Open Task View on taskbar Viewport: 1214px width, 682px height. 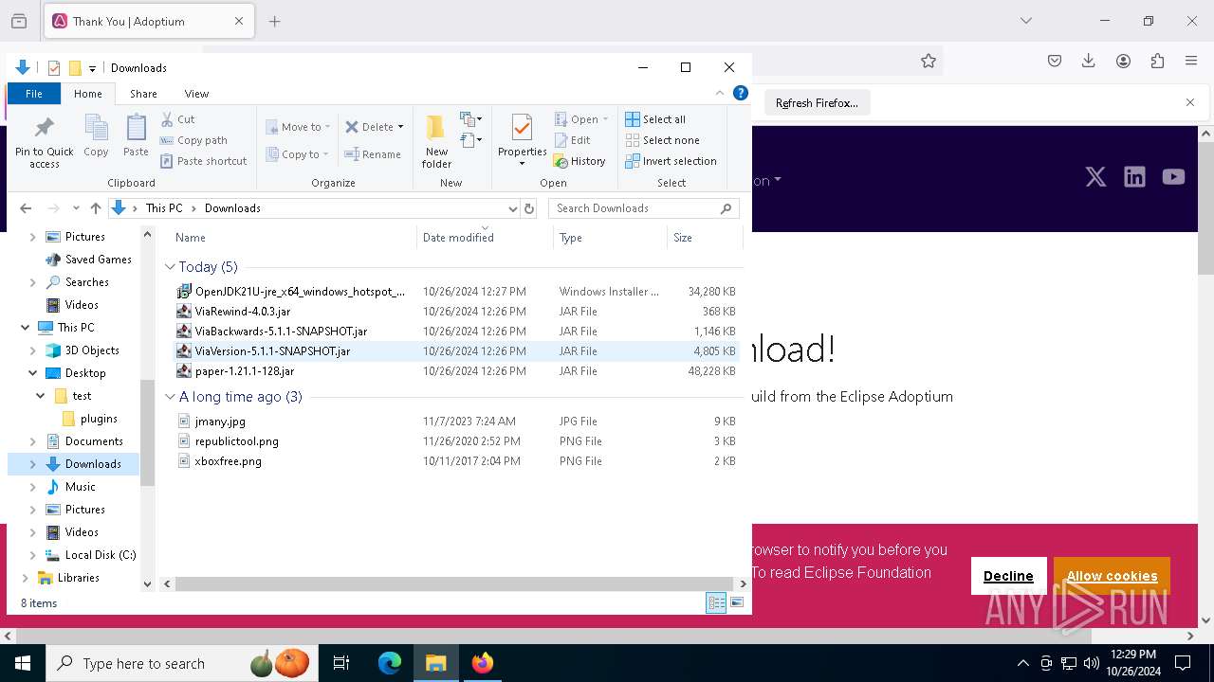point(341,663)
